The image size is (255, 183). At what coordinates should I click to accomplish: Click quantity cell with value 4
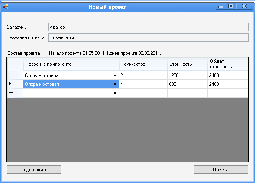(x=143, y=84)
